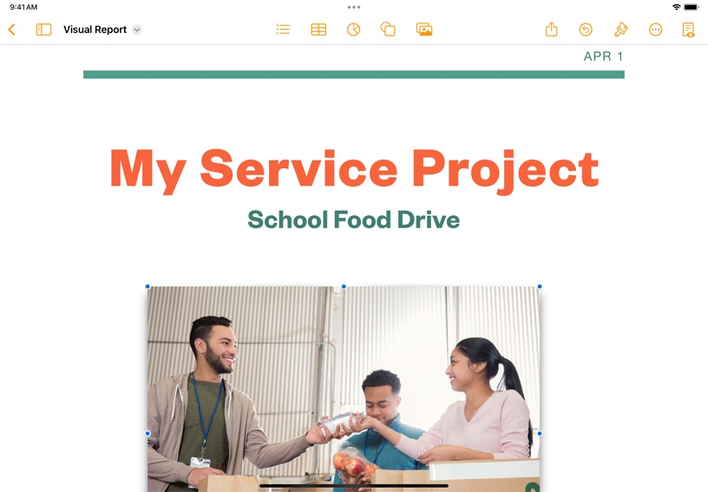Screen dimensions: 708x492
Task: Select the My Service Project title
Action: click(x=354, y=170)
